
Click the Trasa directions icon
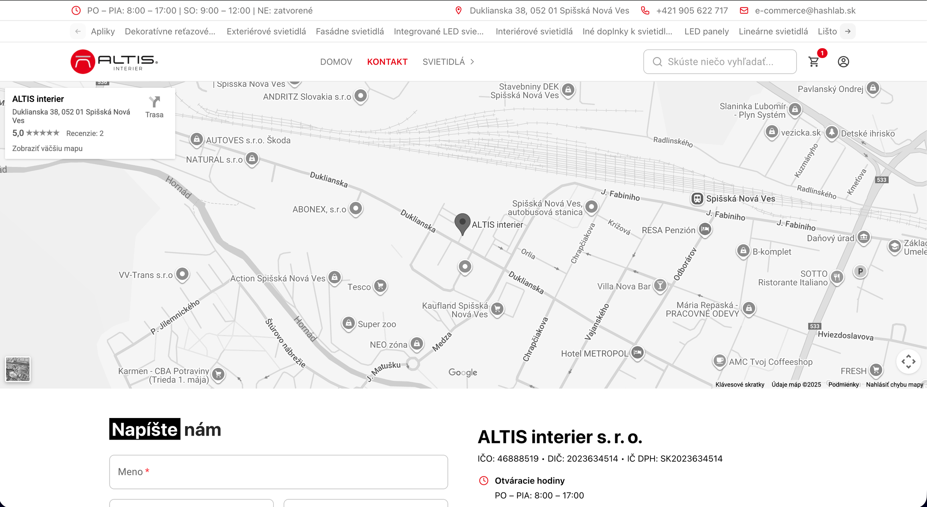pyautogui.click(x=154, y=102)
